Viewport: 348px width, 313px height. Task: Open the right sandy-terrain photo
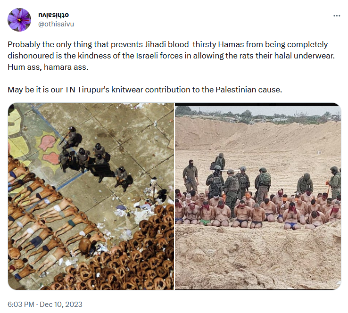[257, 196]
